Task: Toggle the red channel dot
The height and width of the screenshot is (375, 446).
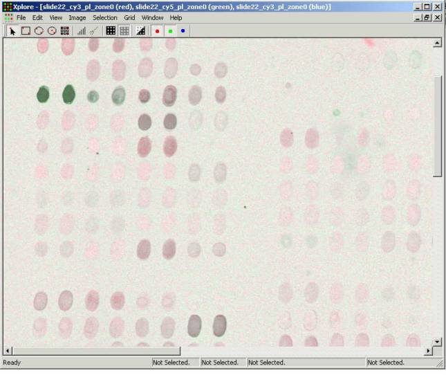Action: tap(157, 31)
